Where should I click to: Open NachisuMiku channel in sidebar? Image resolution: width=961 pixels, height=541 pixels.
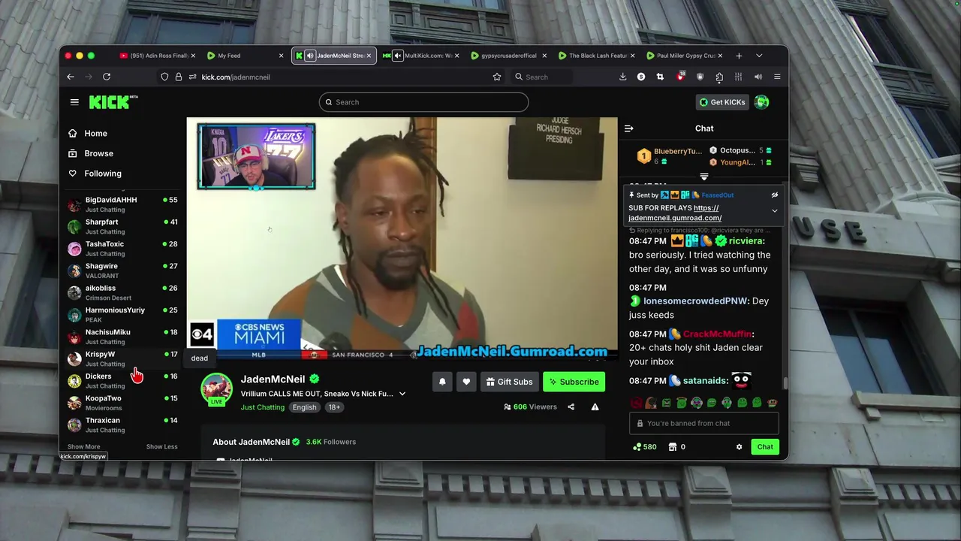[122, 337]
